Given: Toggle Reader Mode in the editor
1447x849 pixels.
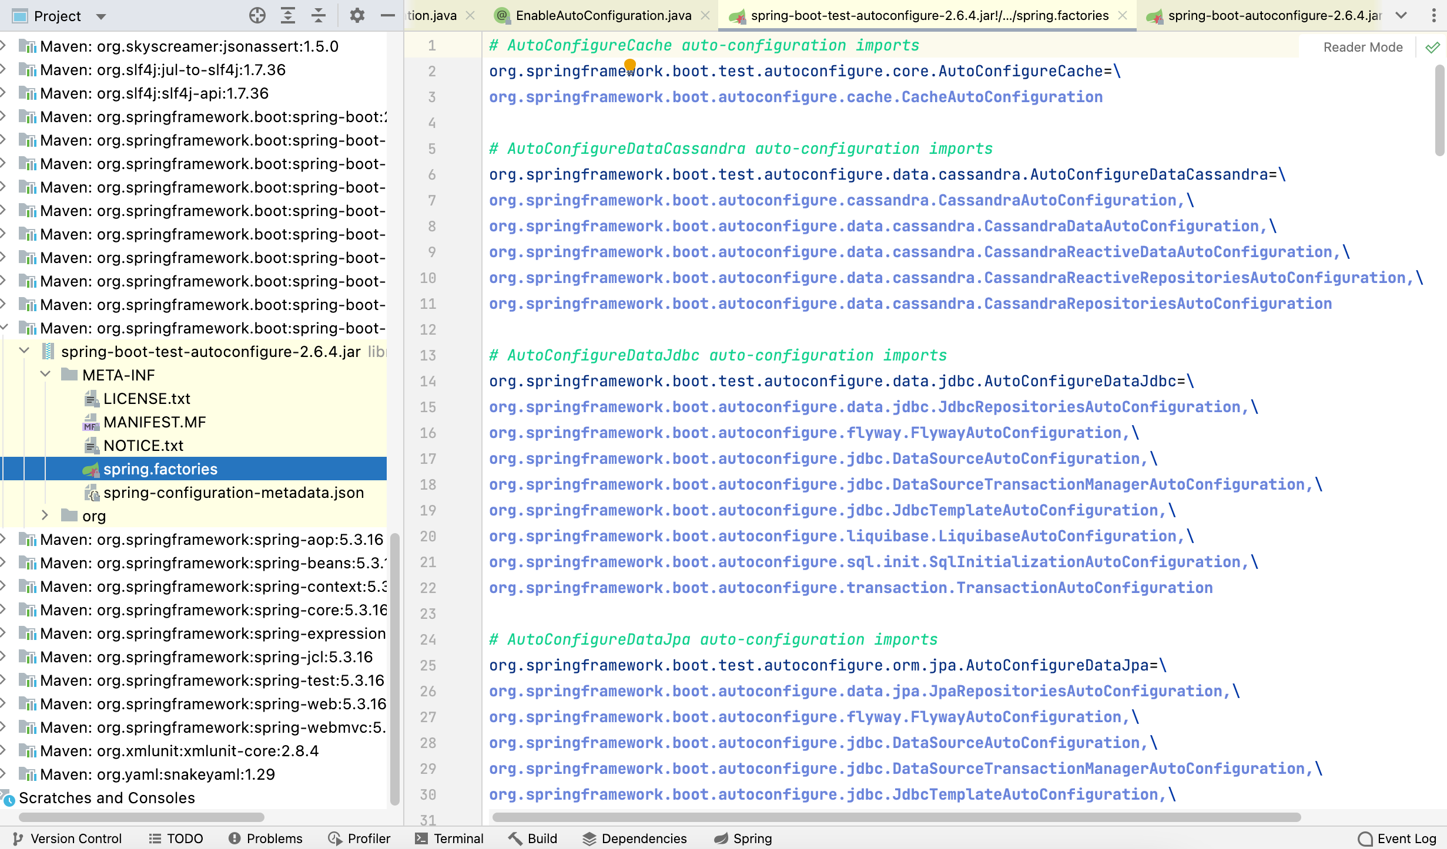Looking at the screenshot, I should click(1362, 48).
